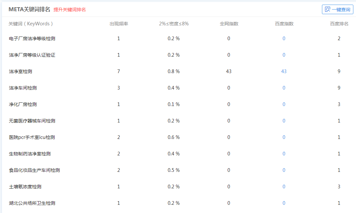Click the 关键词（KeyWords）column header
This screenshot has width=356, height=213.
point(31,24)
